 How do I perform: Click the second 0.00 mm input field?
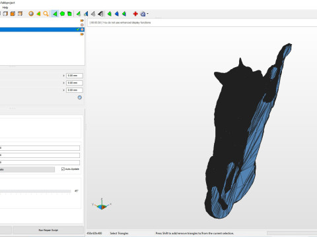[75, 83]
